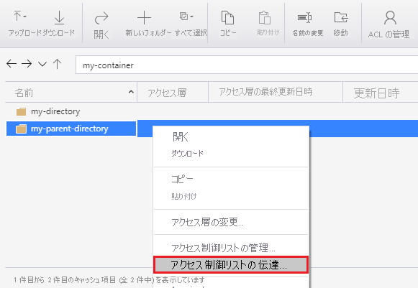418x288 pixels.
Task: Navigate forward with the right arrow
Action: 27,64
